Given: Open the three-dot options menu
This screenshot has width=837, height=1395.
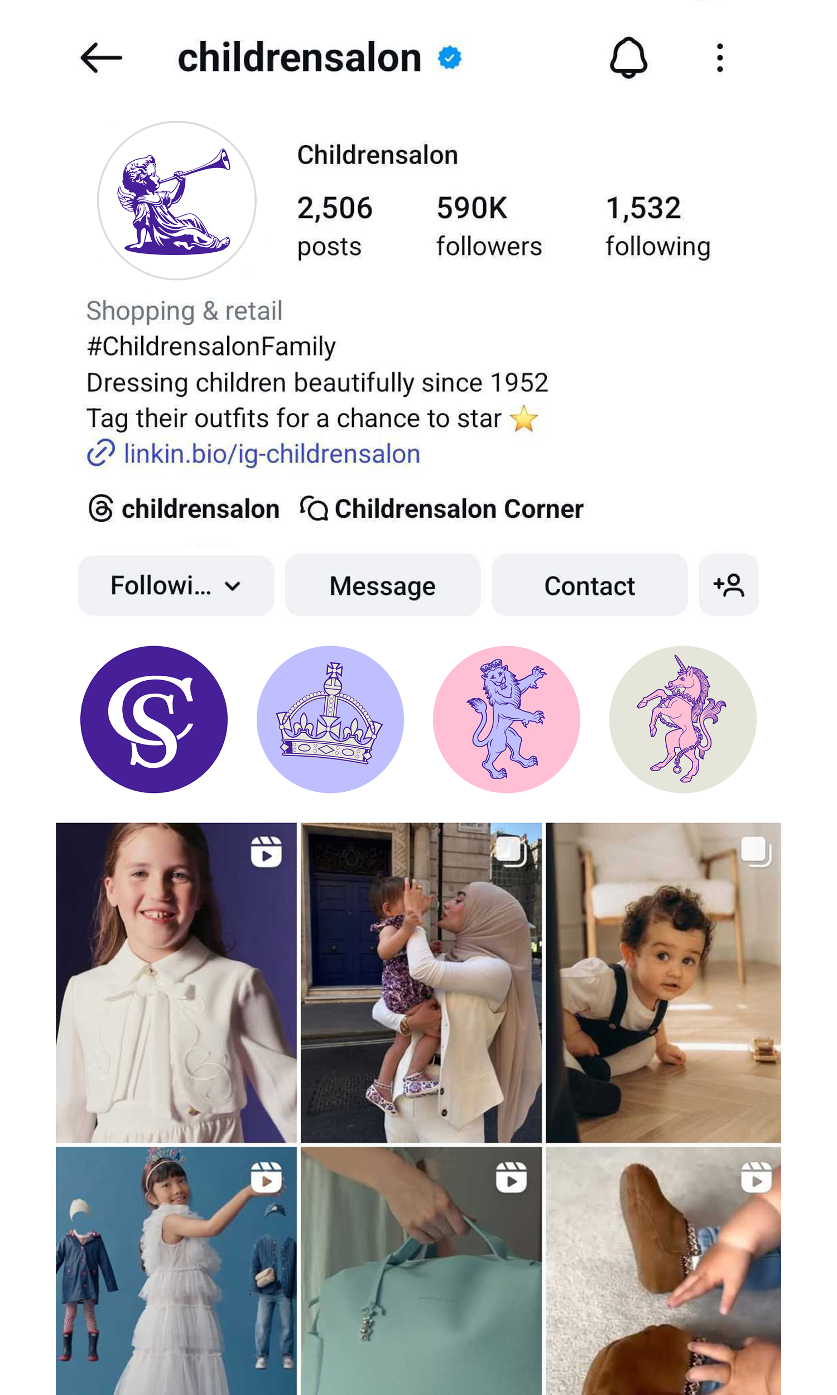Looking at the screenshot, I should click(x=720, y=57).
